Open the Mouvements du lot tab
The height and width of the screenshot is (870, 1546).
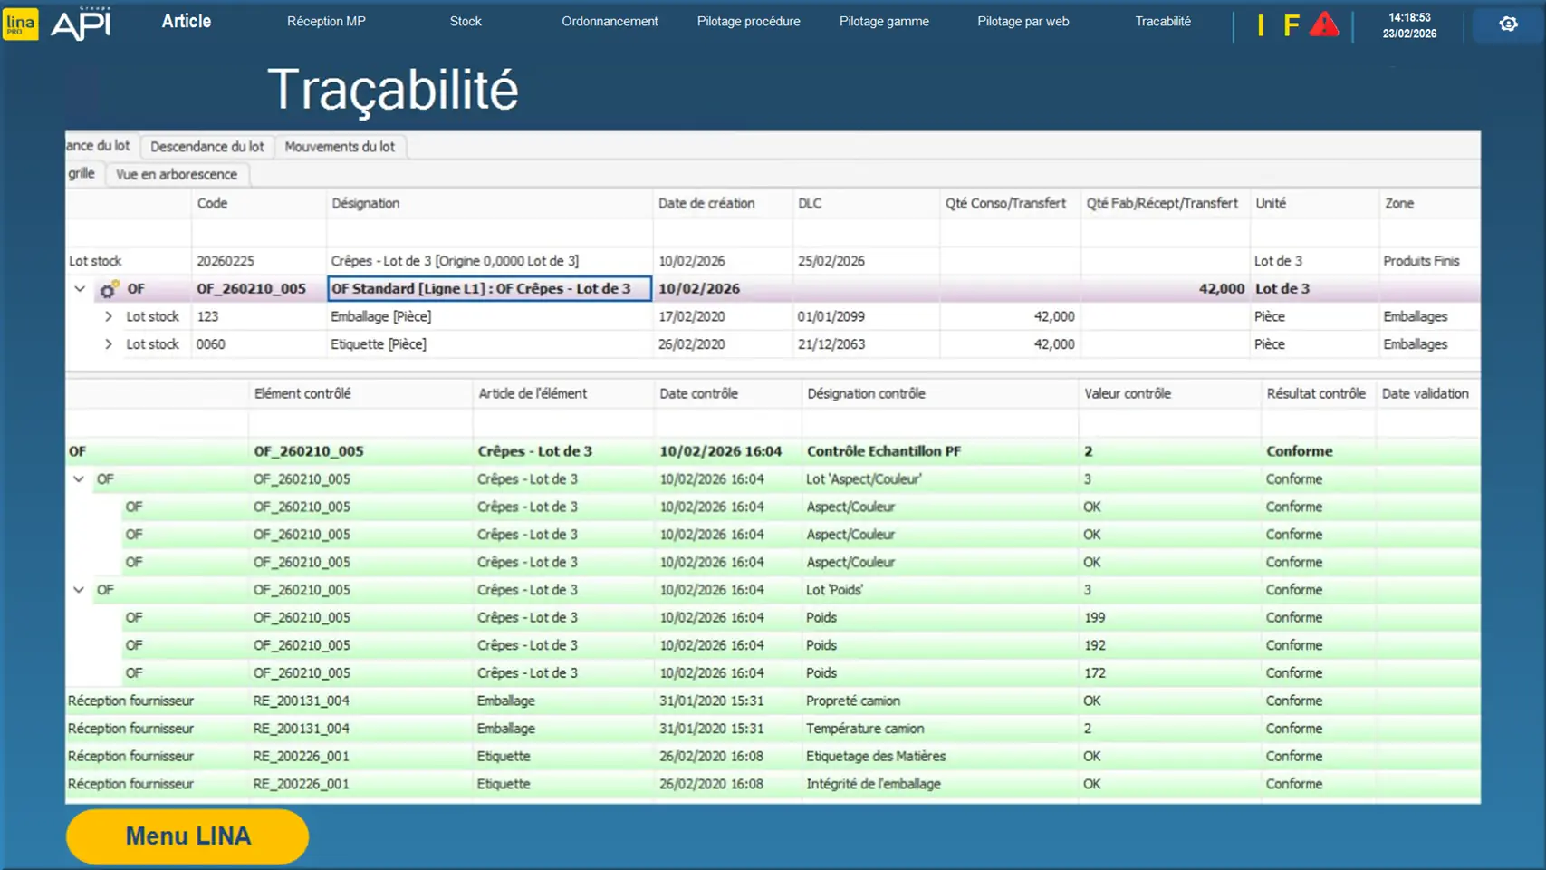tap(340, 147)
